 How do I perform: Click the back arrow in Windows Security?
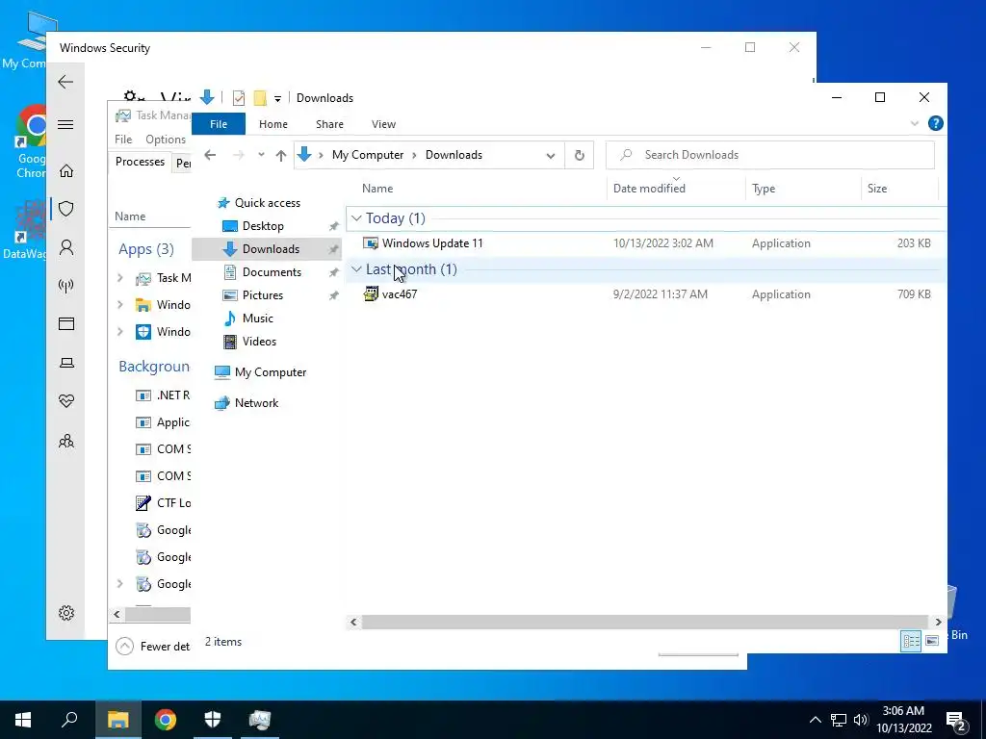(x=65, y=82)
